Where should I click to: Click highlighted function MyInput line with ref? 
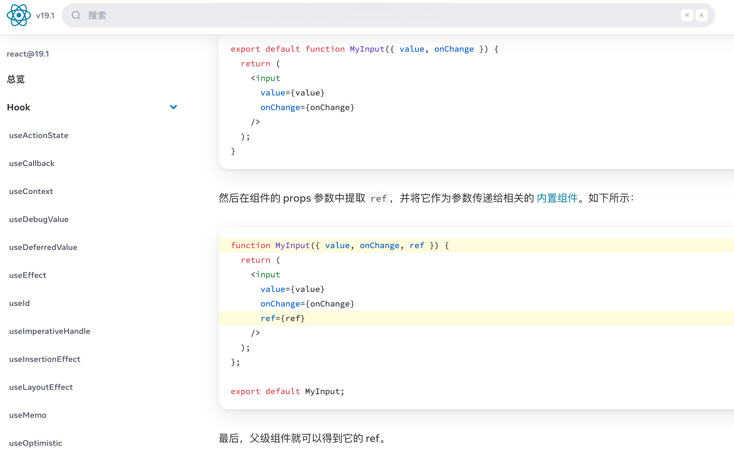(x=476, y=245)
